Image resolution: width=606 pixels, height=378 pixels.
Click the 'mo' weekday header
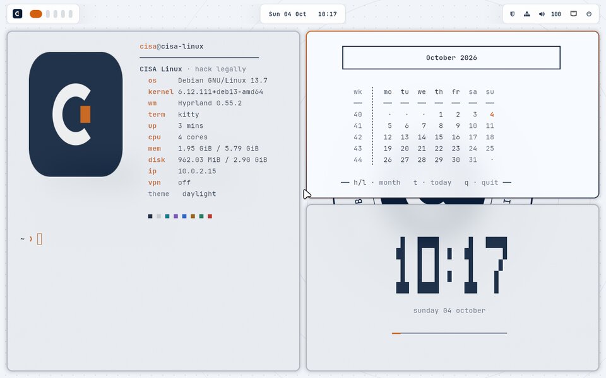[388, 92]
